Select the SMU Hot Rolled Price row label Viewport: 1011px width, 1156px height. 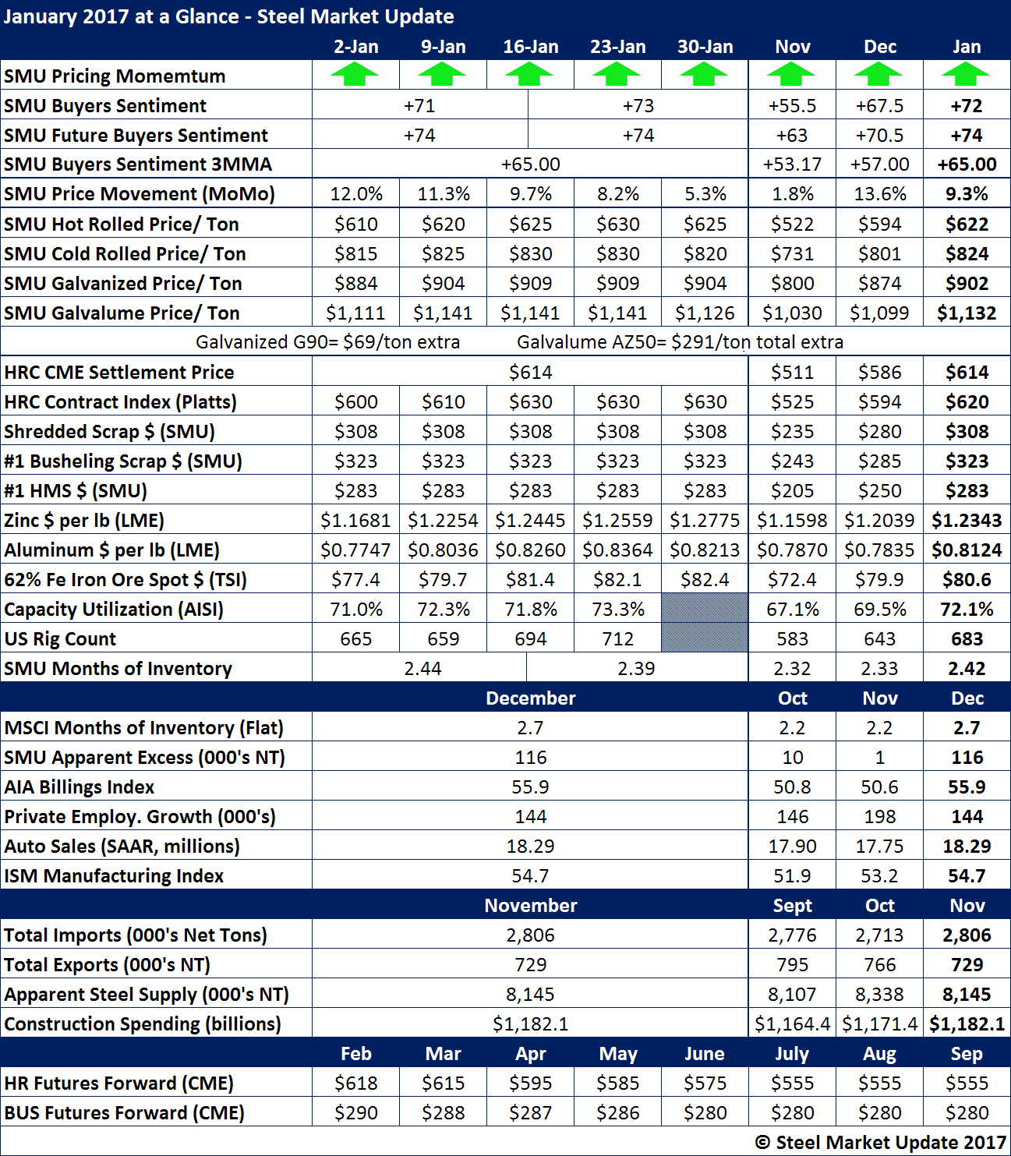point(122,224)
